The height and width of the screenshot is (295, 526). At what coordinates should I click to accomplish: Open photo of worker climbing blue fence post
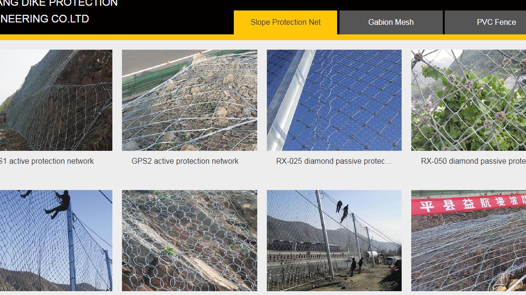click(x=56, y=241)
